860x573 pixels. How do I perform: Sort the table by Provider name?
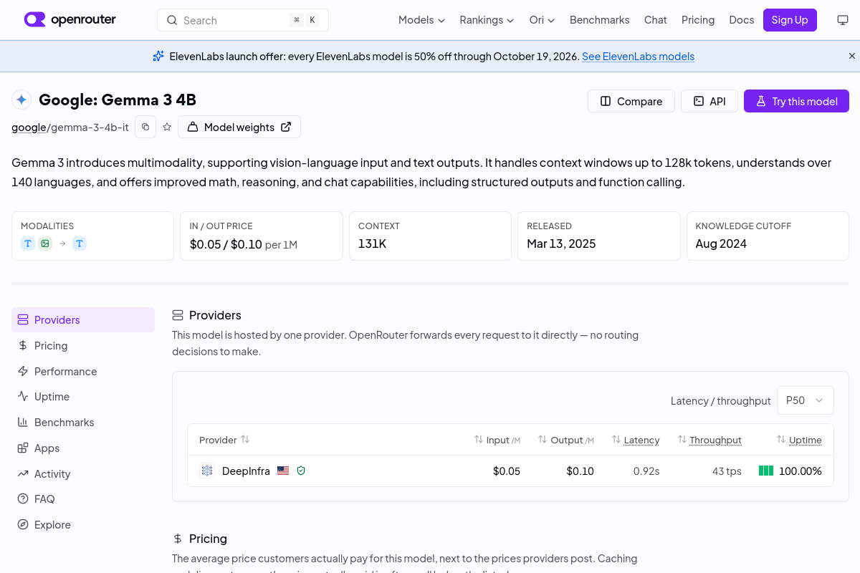(x=224, y=440)
